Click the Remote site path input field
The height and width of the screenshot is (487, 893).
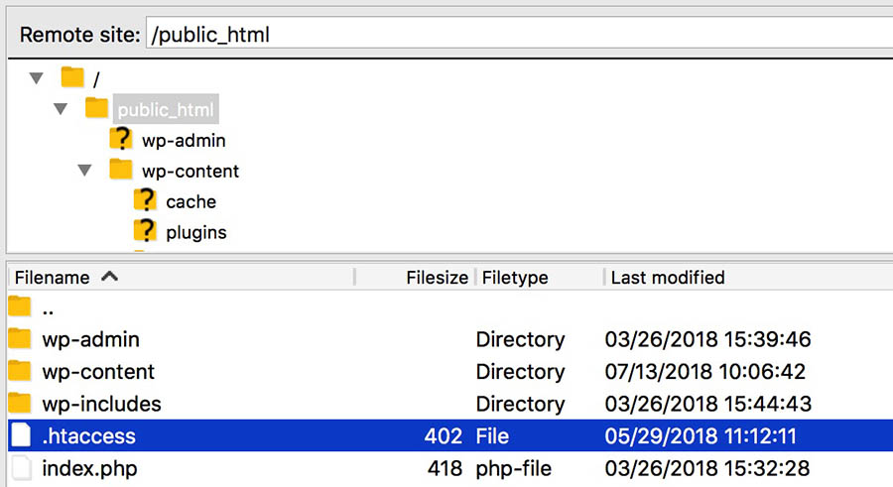pos(516,34)
